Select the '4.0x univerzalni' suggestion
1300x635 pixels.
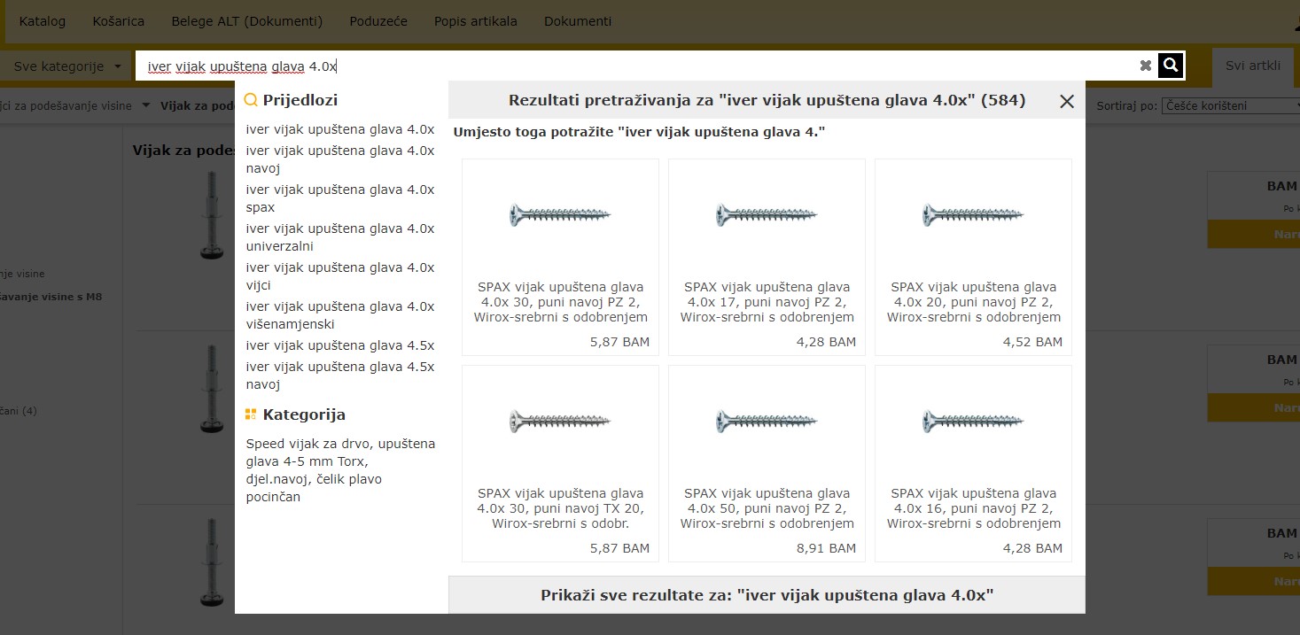[340, 237]
